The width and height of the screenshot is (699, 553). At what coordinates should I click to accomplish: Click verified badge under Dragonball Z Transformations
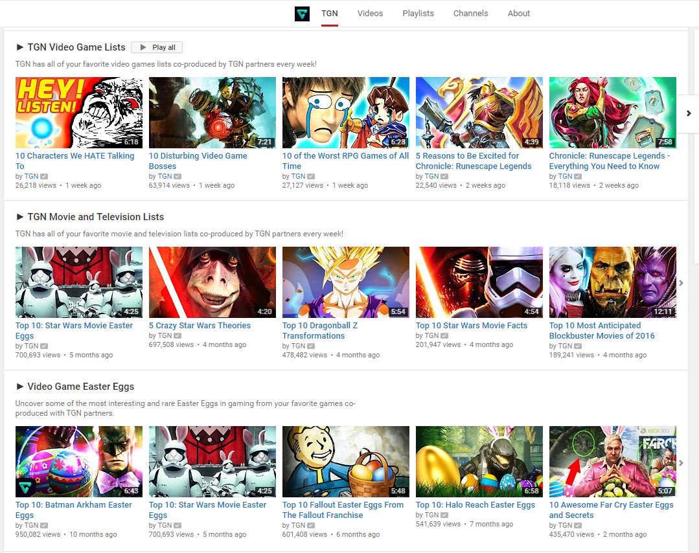click(311, 346)
